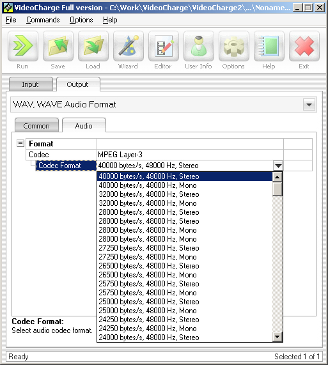Viewport: 328px width, 365px height.
Task: Click the Save folder icon
Action: pos(58,46)
